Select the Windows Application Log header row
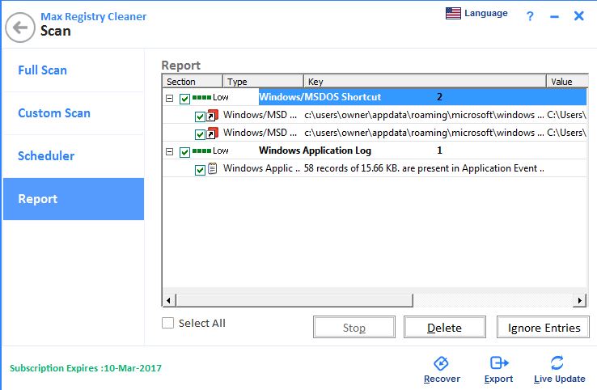The image size is (597, 390). 375,150
